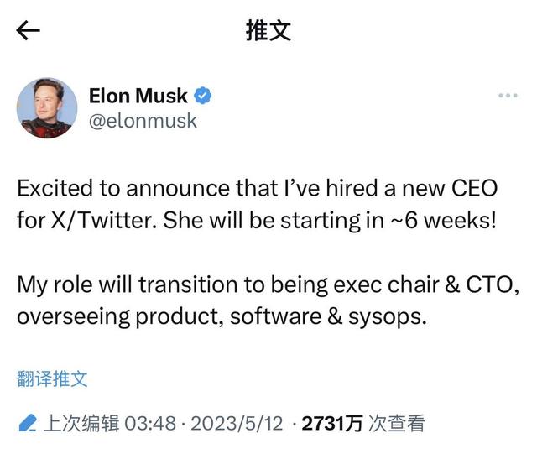Click the 推文 page title

[x=268, y=32]
